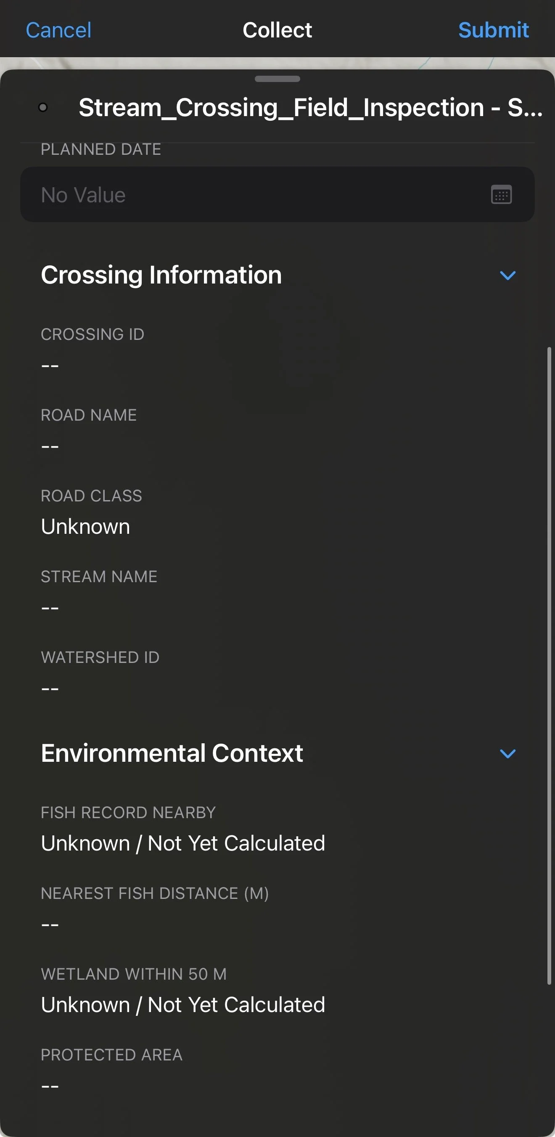Select the Road Name field value

[x=50, y=447]
